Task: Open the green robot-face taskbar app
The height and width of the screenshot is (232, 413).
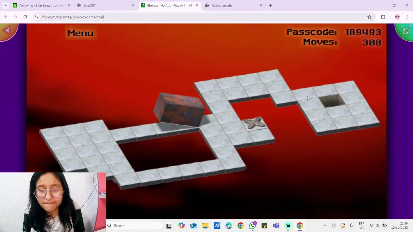Action: [x=288, y=226]
